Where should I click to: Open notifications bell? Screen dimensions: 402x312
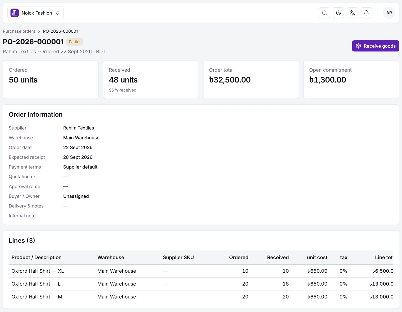click(366, 13)
